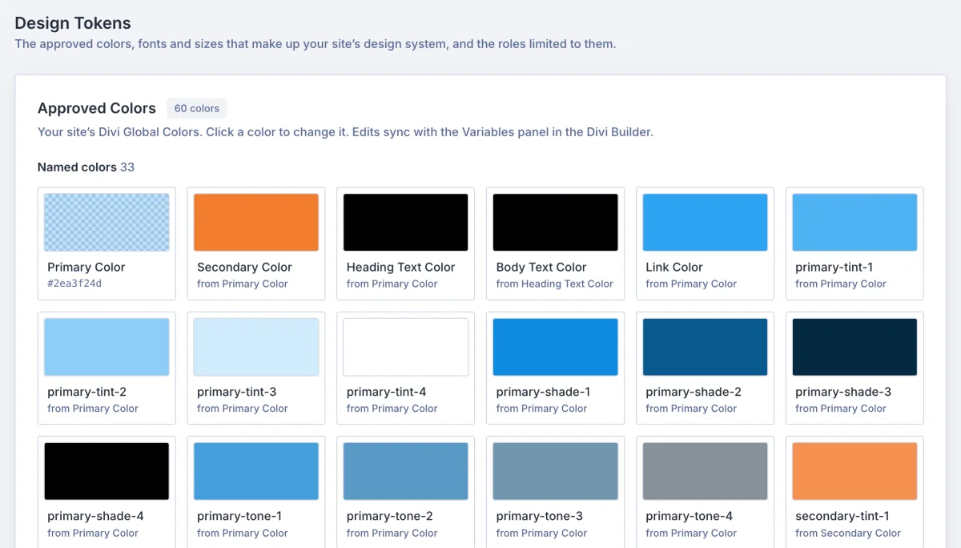Click the Body Text Color swatch
Screen dimensions: 961x548
pos(555,223)
